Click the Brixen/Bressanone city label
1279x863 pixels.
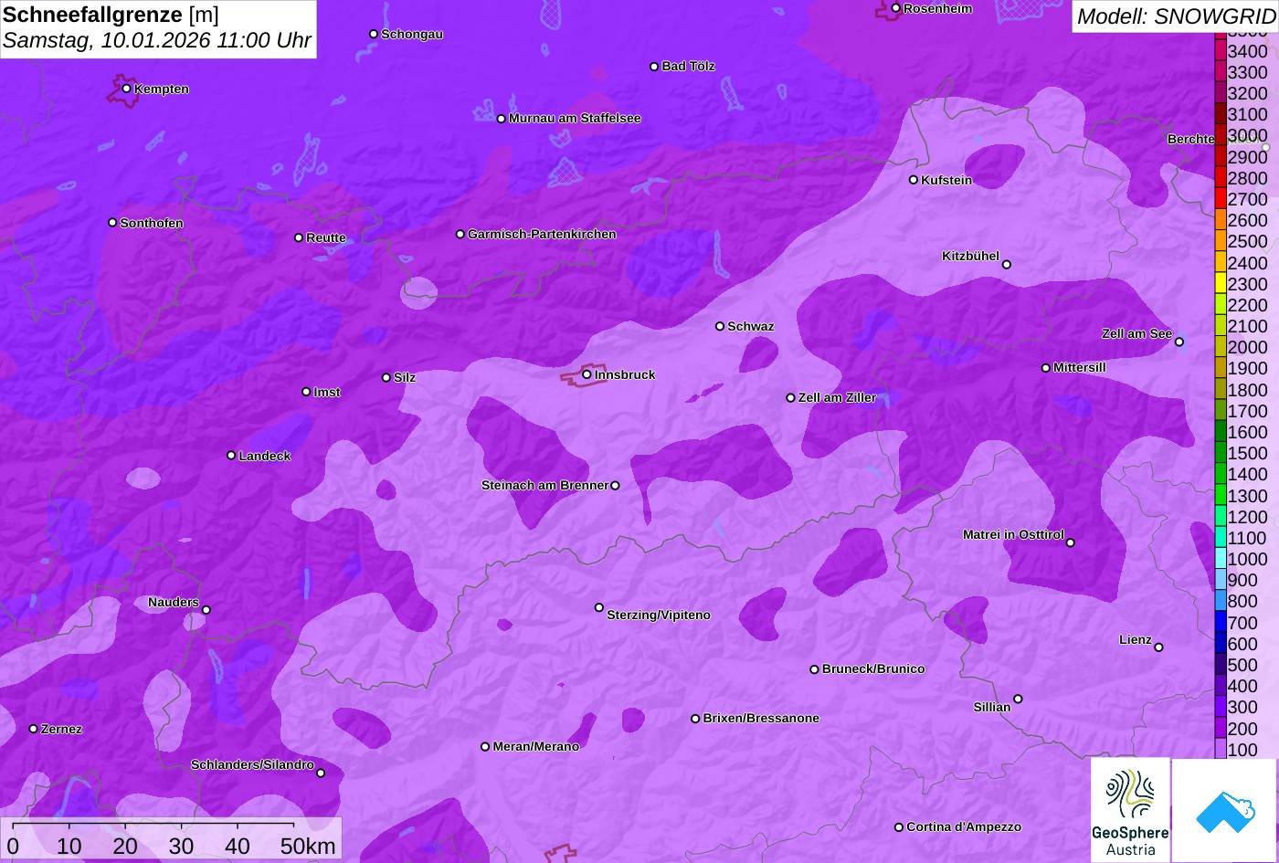761,718
